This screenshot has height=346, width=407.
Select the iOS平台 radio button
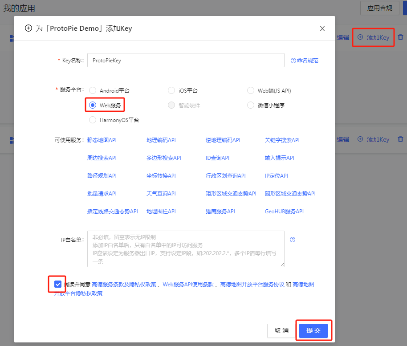point(171,90)
